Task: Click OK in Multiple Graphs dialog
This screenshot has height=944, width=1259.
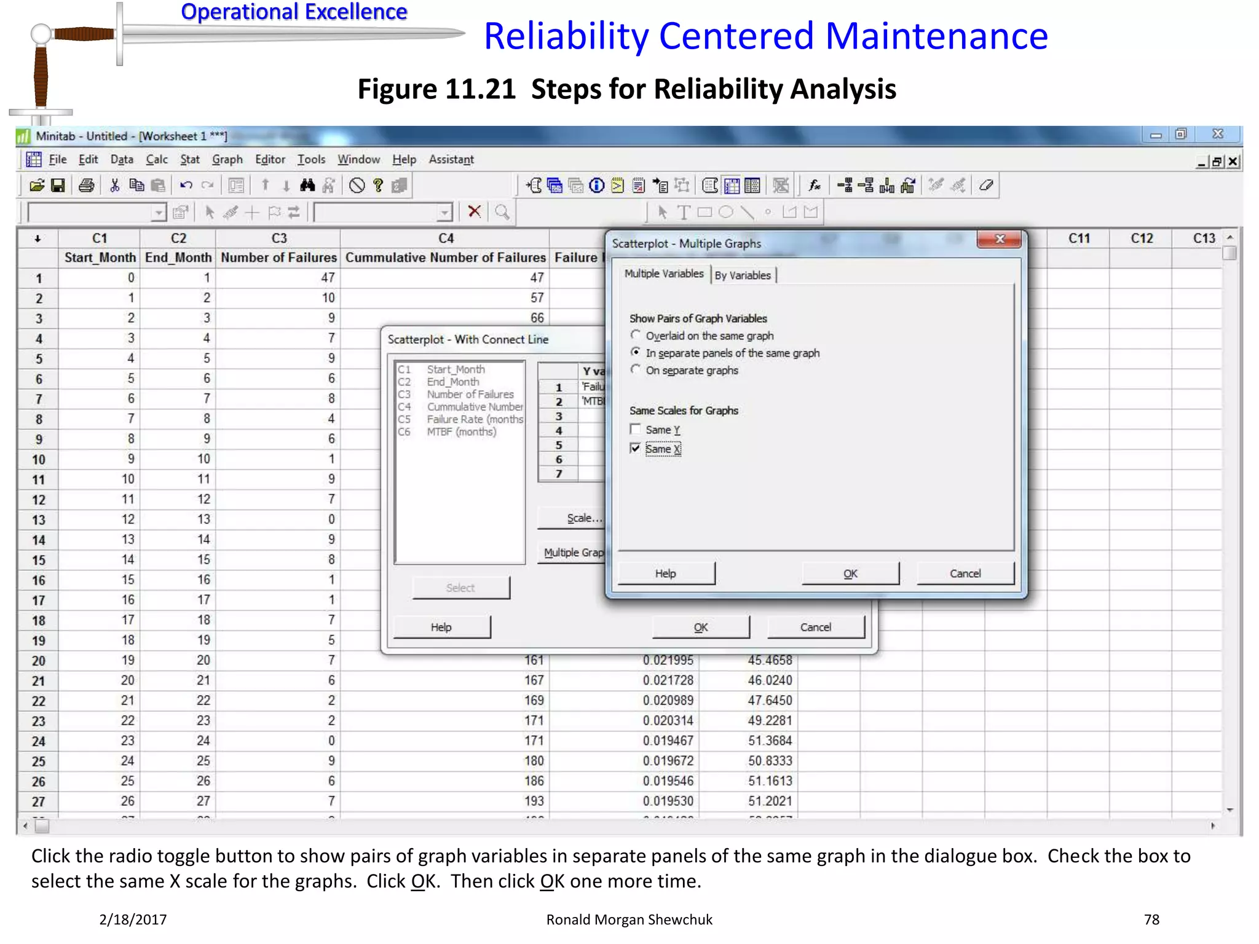Action: coord(850,573)
